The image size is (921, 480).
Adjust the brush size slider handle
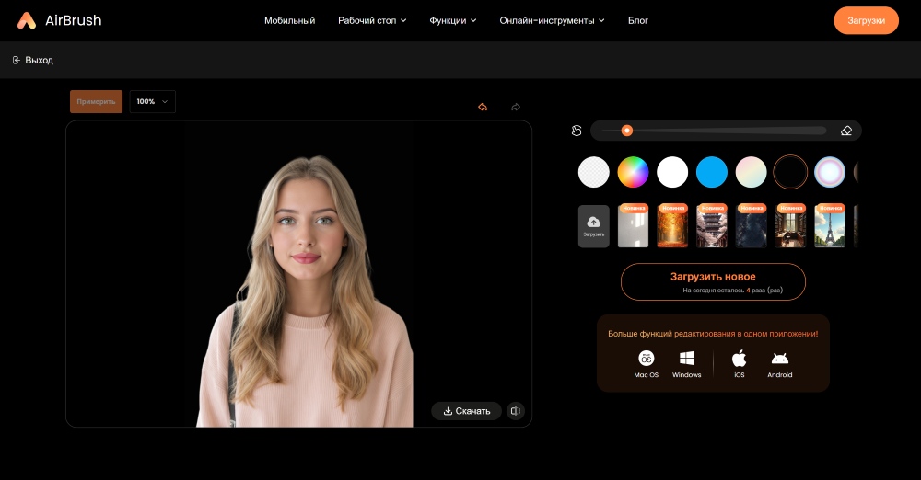(626, 131)
